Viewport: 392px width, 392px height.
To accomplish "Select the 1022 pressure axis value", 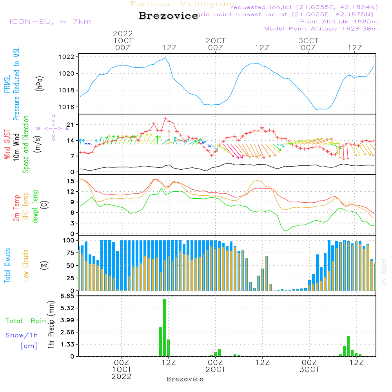I will point(67,57).
